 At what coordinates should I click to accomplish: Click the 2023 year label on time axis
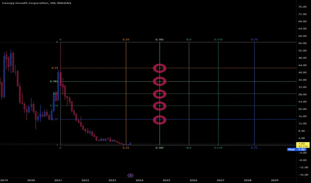point(112,180)
